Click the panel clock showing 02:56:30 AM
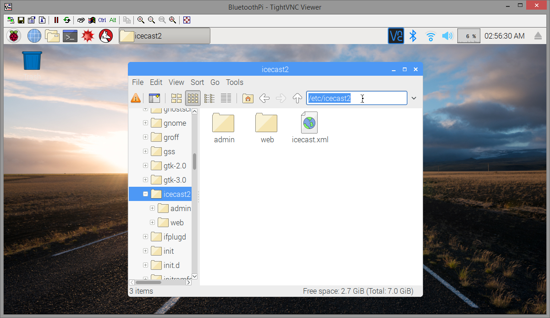The image size is (550, 318). tap(505, 36)
